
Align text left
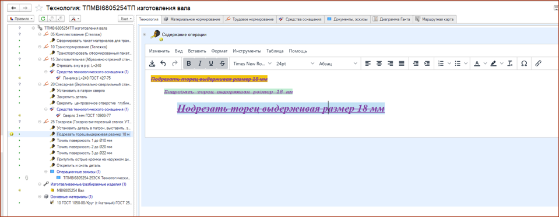[x=368, y=63]
